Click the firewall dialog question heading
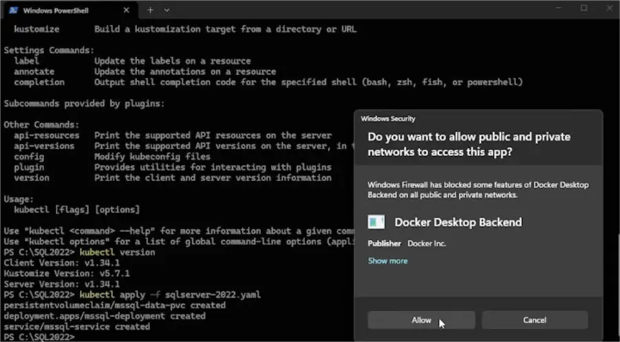Image resolution: width=620 pixels, height=342 pixels. (x=469, y=144)
